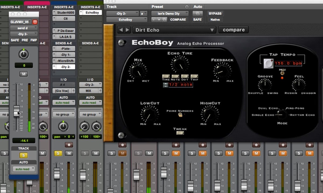
Task: Click the Gio Vox channel pan knob
Action: (x=63, y=126)
